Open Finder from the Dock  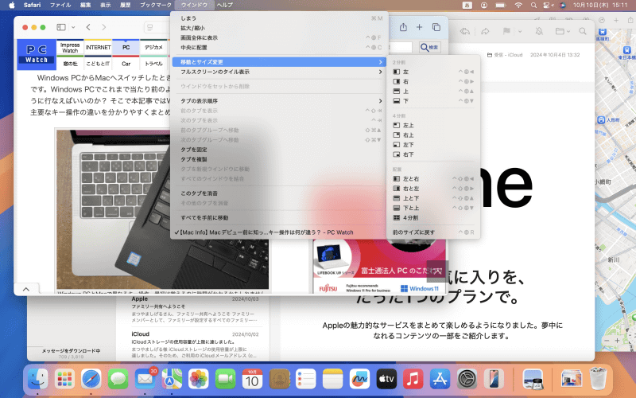click(37, 380)
